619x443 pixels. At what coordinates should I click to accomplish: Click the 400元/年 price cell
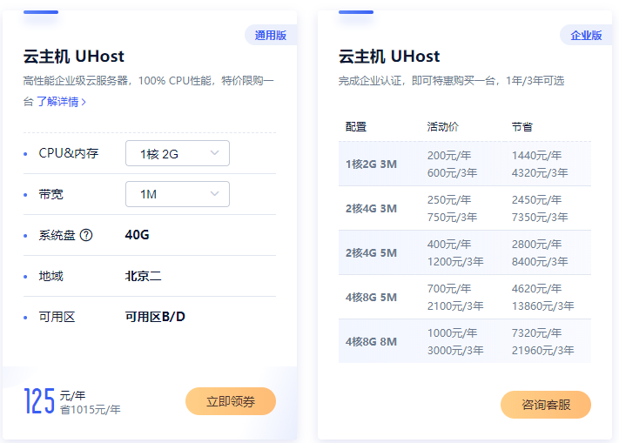tap(449, 245)
